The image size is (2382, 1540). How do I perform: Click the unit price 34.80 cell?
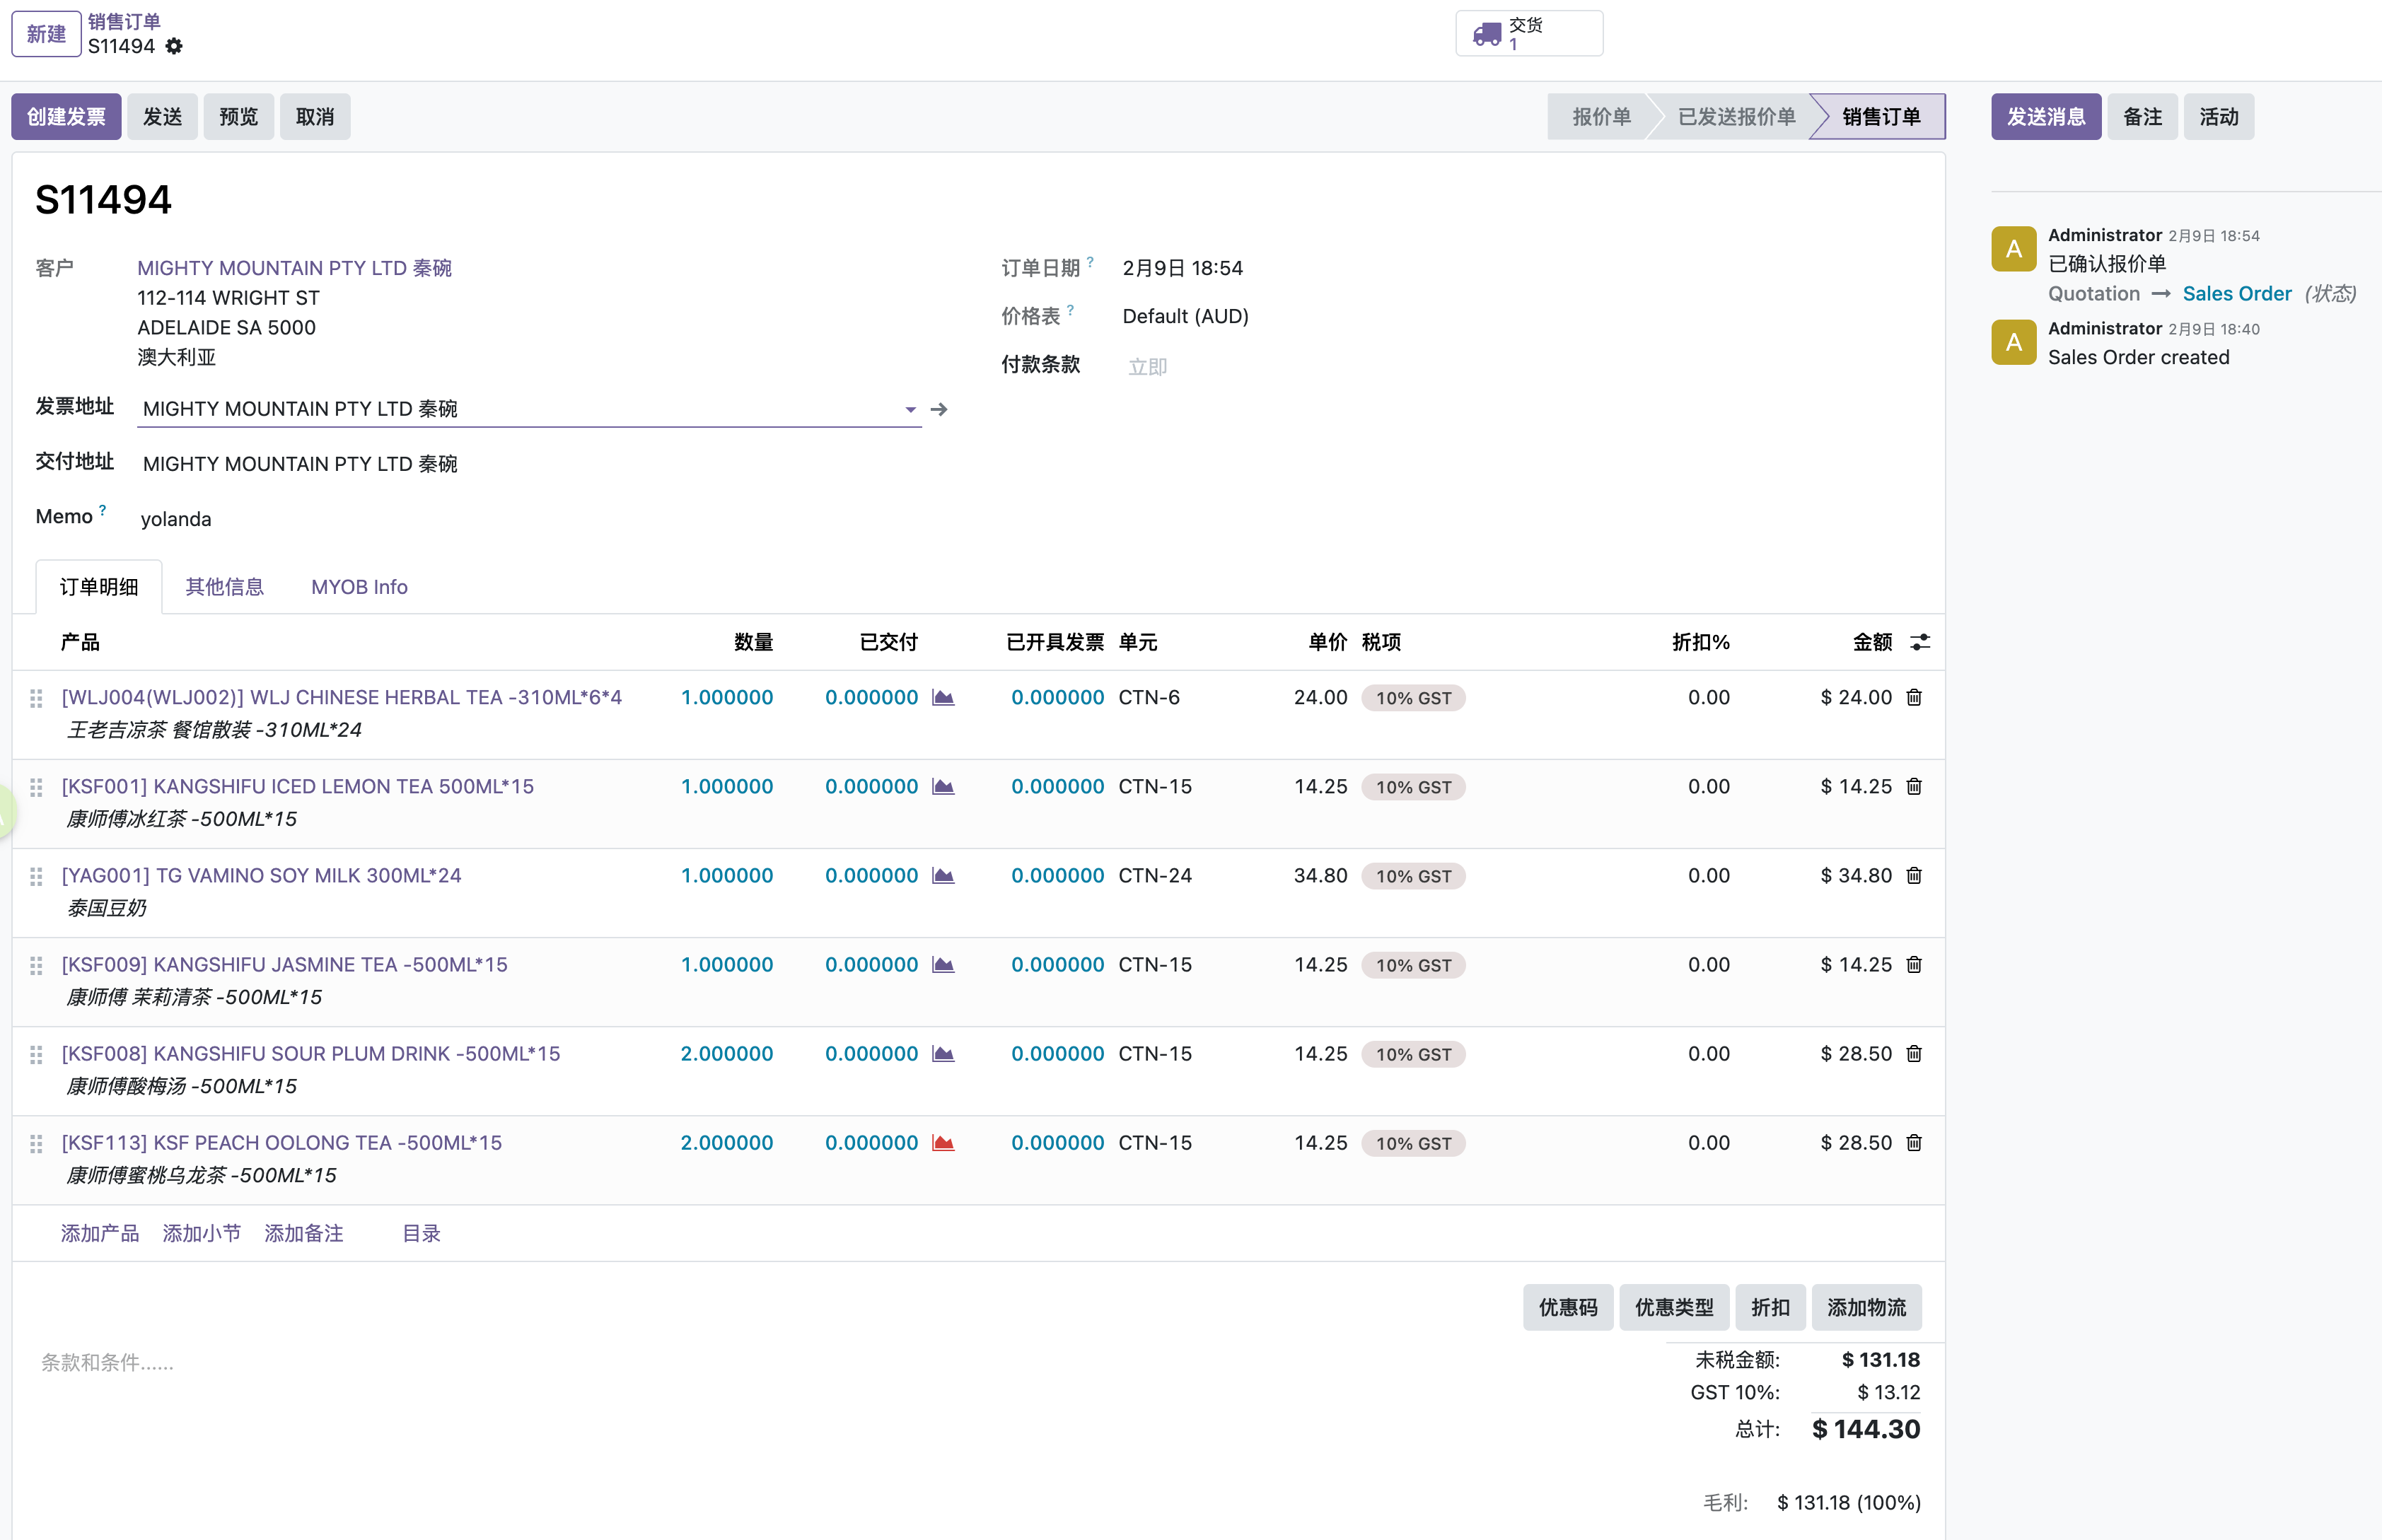(1320, 875)
